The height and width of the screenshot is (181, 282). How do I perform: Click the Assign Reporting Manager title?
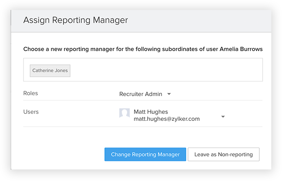tap(75, 20)
